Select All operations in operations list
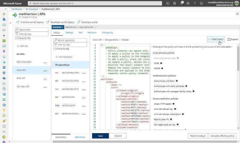 coord(70,65)
